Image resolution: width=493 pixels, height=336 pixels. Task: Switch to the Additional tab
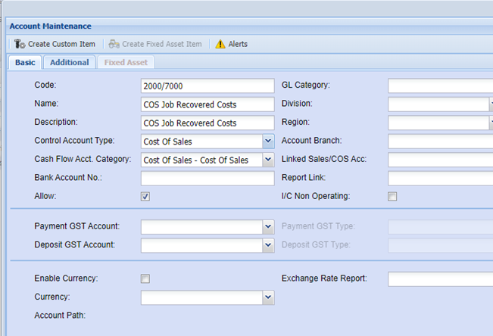(70, 62)
